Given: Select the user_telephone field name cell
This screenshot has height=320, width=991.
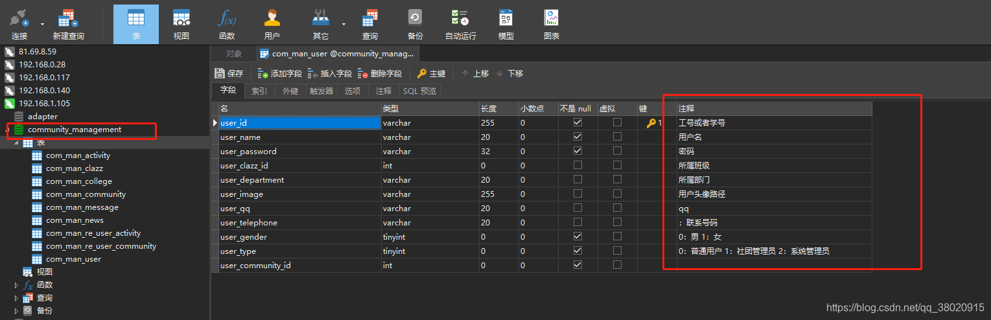Looking at the screenshot, I should (299, 222).
